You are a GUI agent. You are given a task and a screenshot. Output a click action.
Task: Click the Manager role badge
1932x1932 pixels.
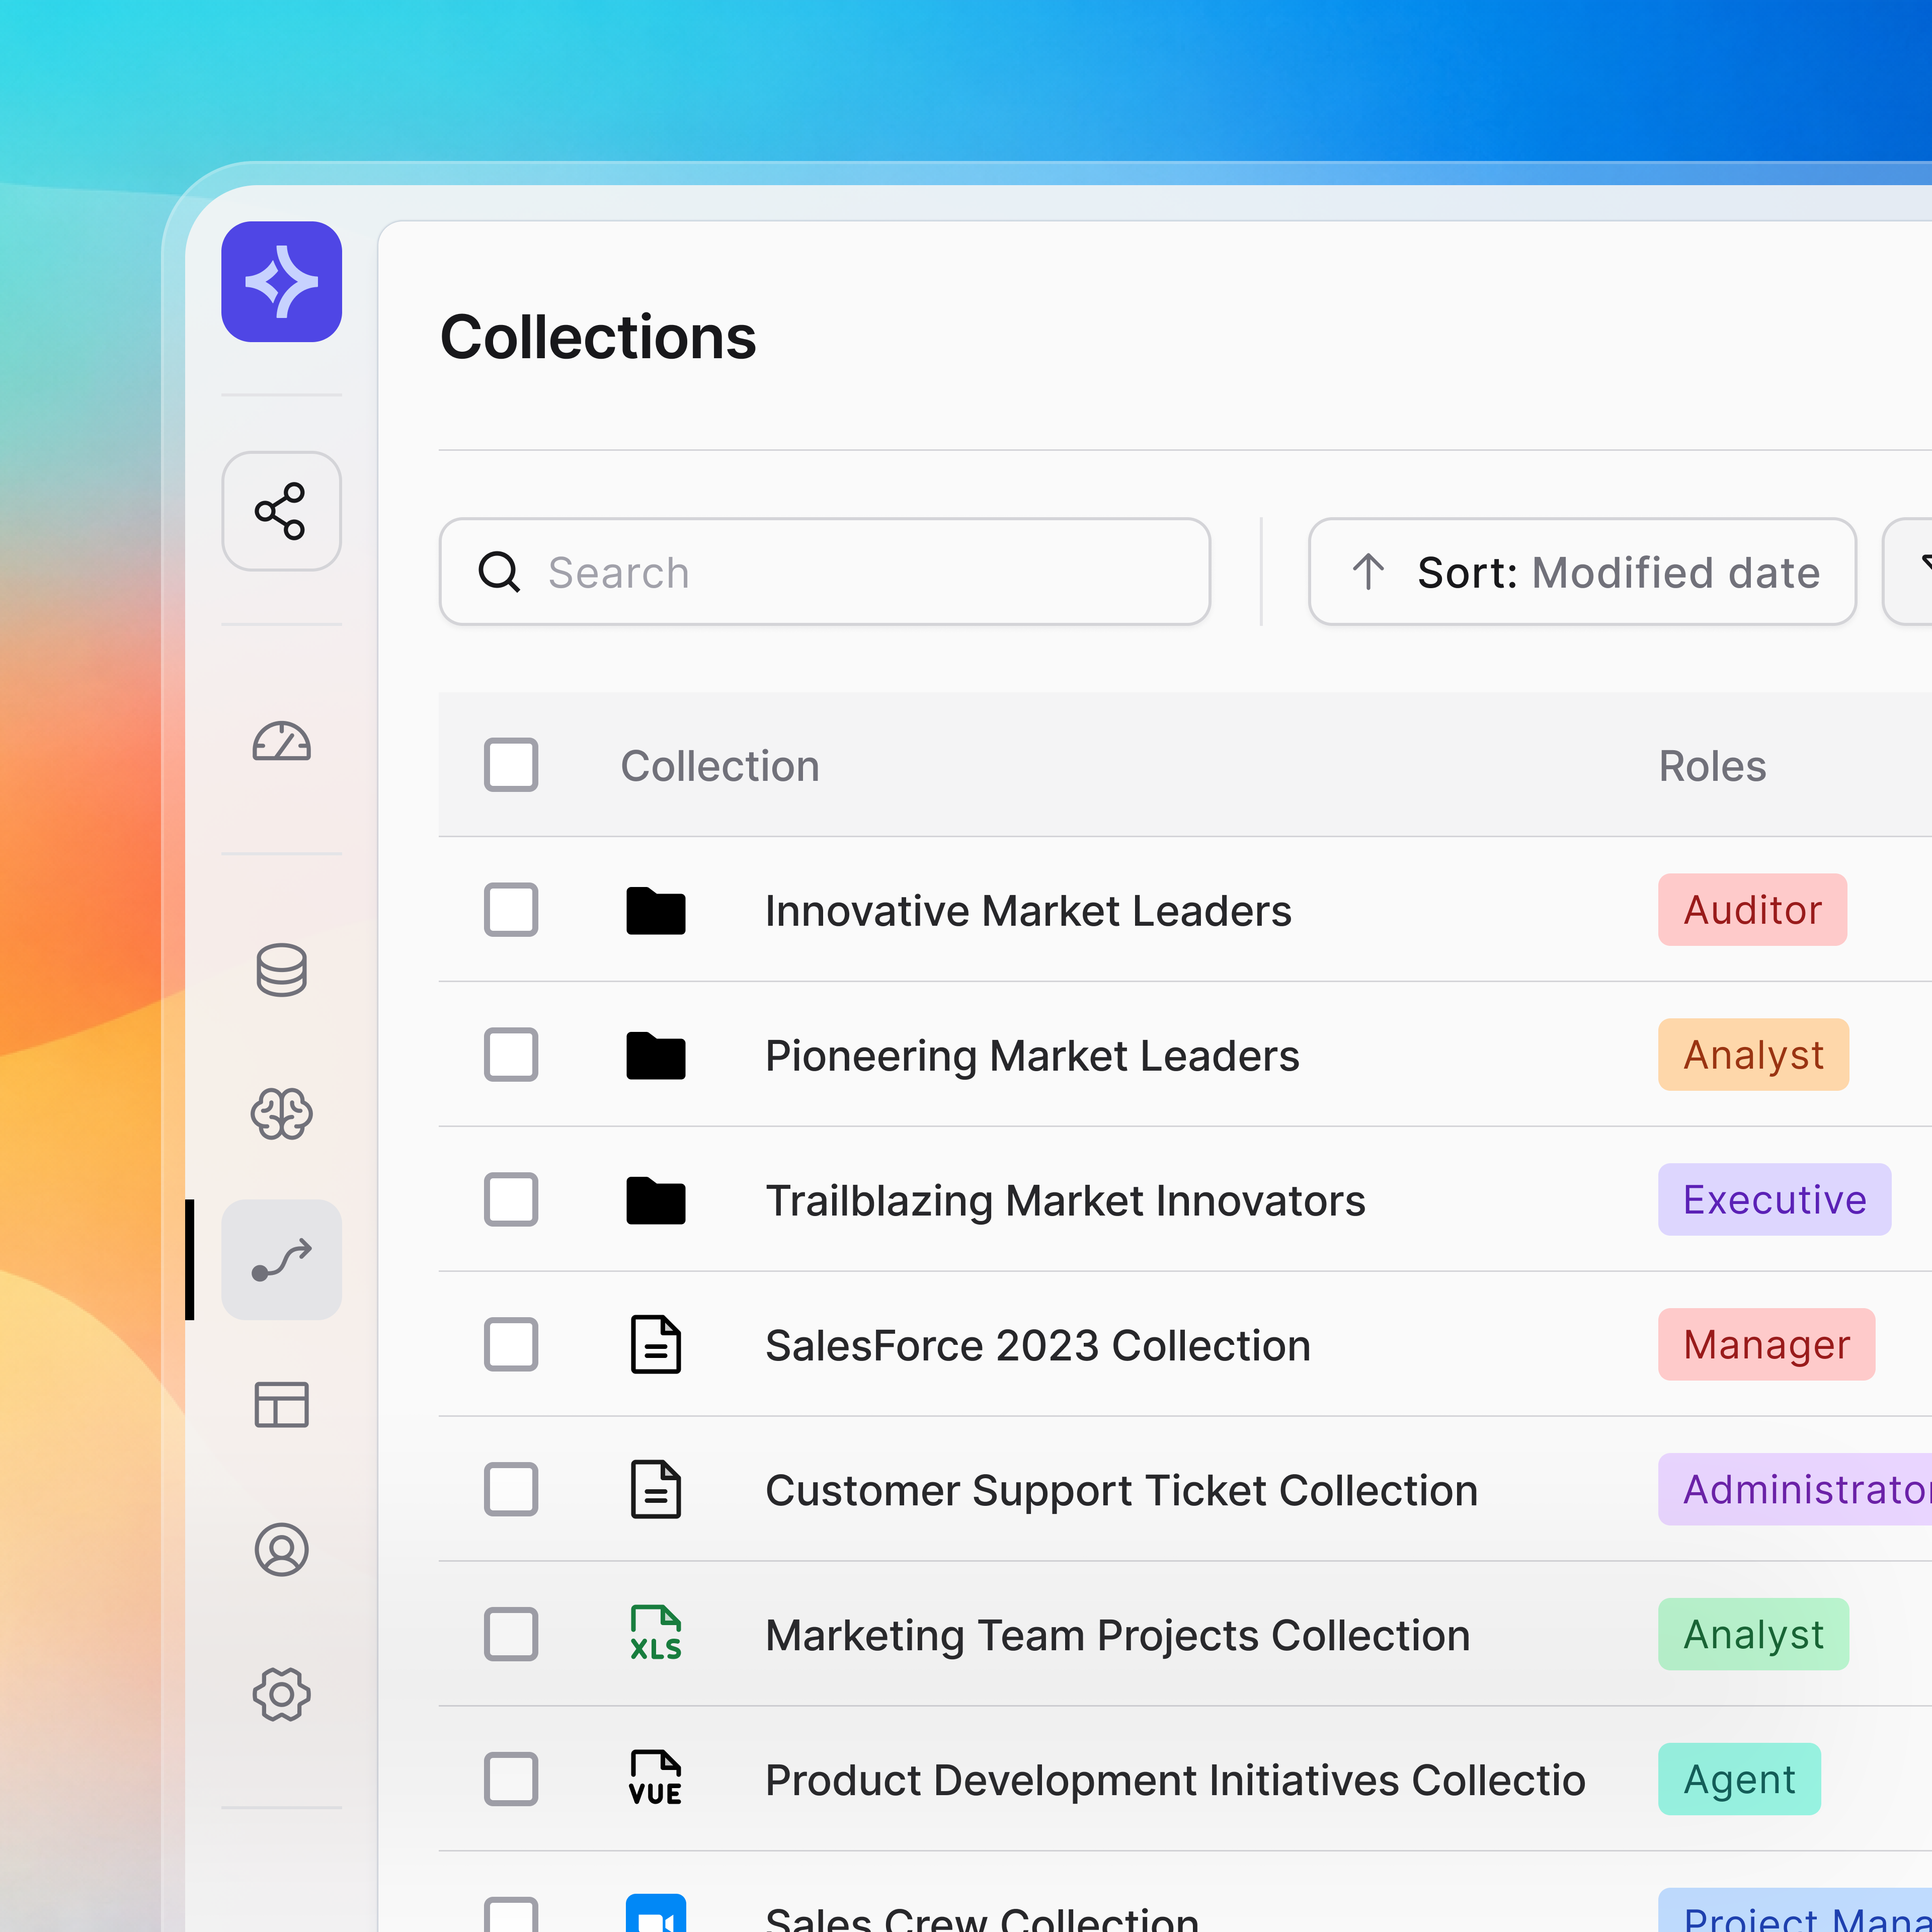[x=1766, y=1344]
